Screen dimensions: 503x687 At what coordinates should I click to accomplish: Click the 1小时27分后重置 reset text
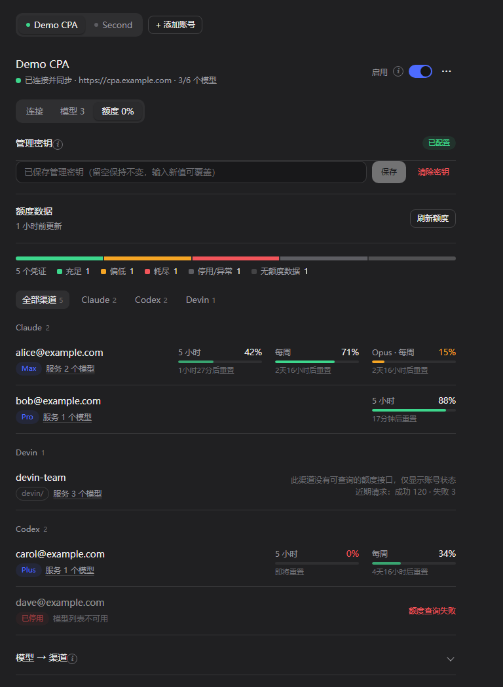[x=206, y=370]
